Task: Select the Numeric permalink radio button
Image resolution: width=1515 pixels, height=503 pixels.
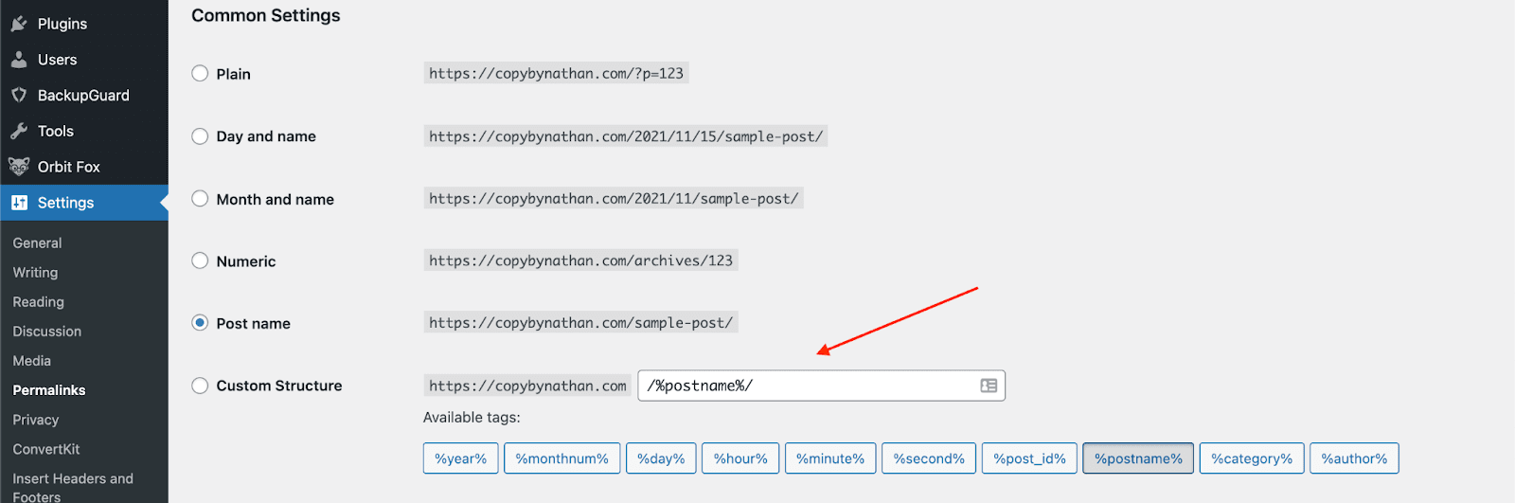Action: pos(200,260)
